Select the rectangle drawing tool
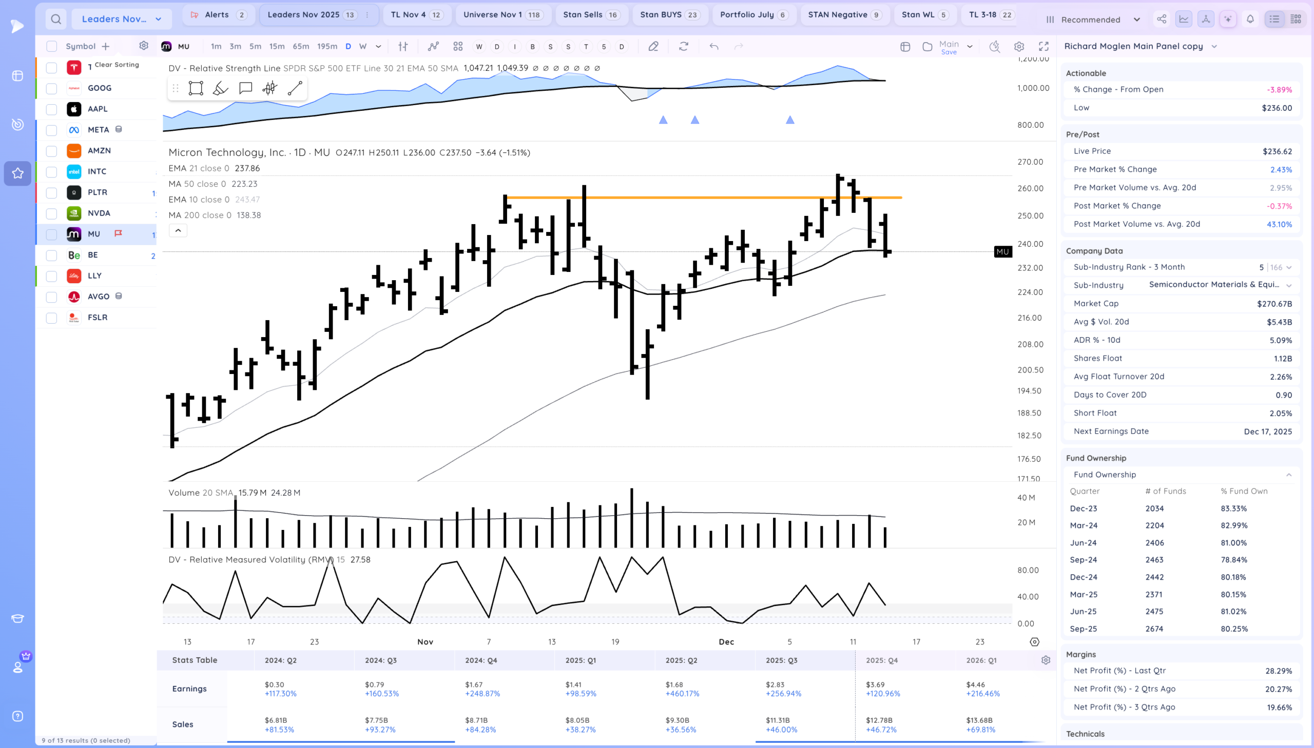Image resolution: width=1314 pixels, height=748 pixels. click(196, 88)
